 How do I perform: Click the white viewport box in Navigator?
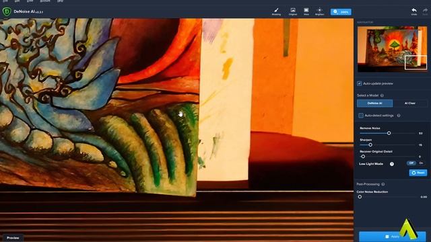(416, 63)
